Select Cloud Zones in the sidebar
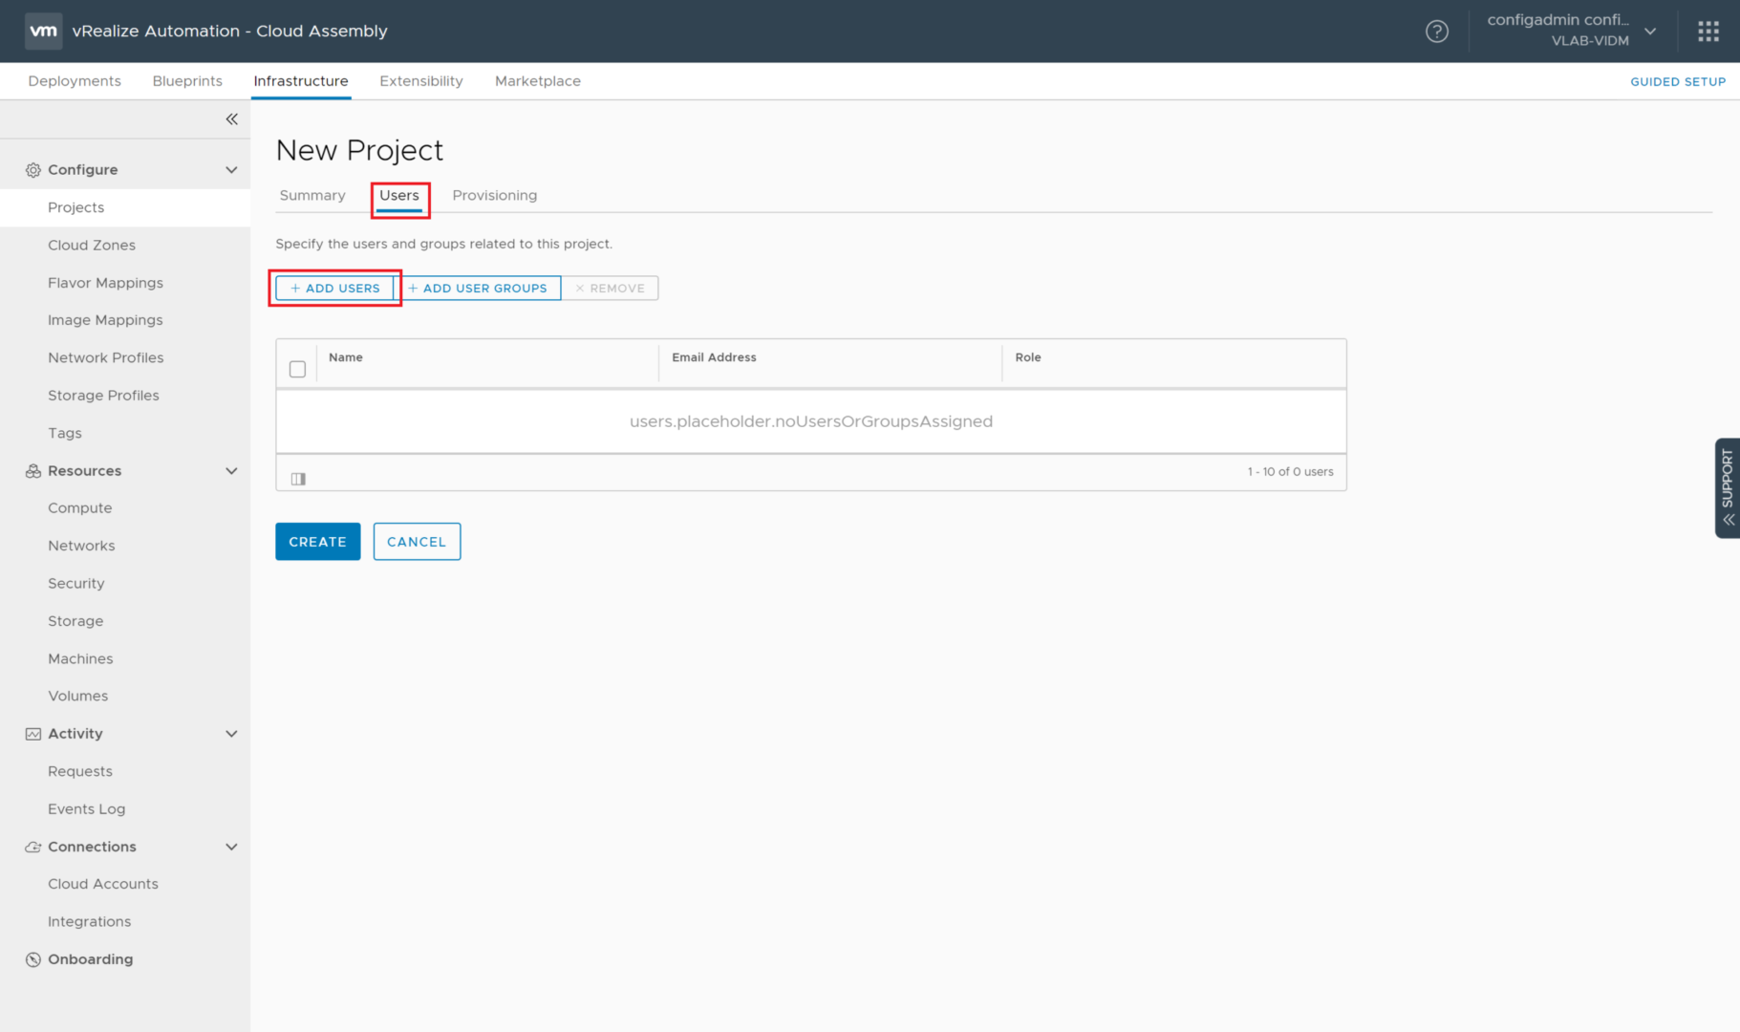Viewport: 1740px width, 1032px height. click(92, 246)
